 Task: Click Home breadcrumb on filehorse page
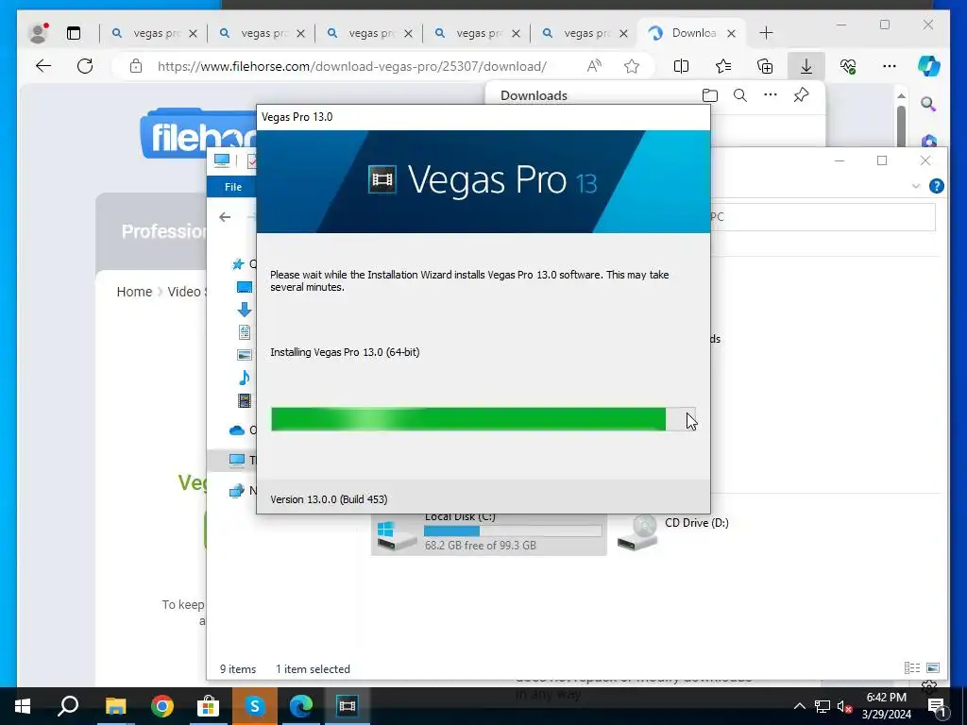[134, 292]
